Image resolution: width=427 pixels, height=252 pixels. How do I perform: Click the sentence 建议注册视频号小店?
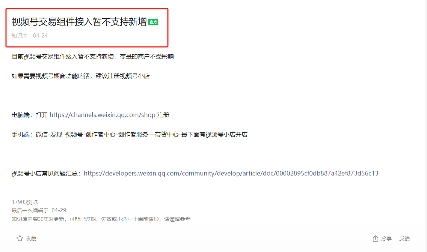tap(123, 76)
